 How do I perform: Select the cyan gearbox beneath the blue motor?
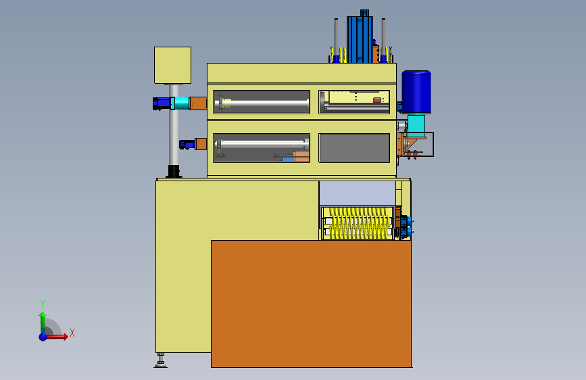click(416, 126)
